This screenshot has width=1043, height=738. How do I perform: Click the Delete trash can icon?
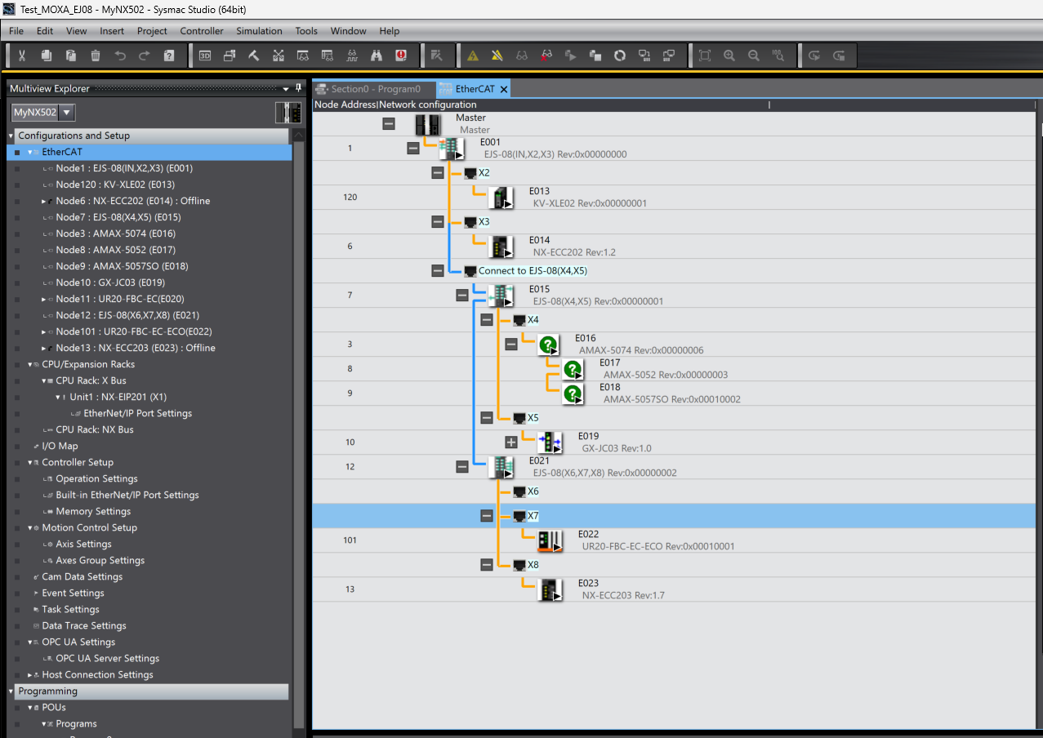(x=96, y=56)
